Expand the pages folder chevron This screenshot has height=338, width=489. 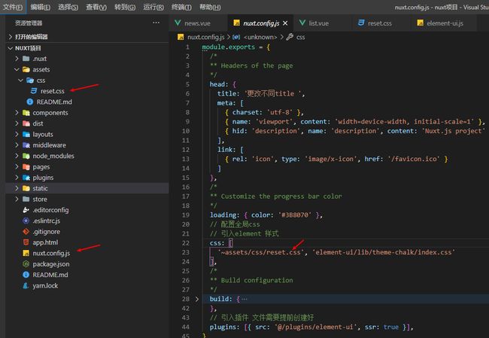click(17, 166)
